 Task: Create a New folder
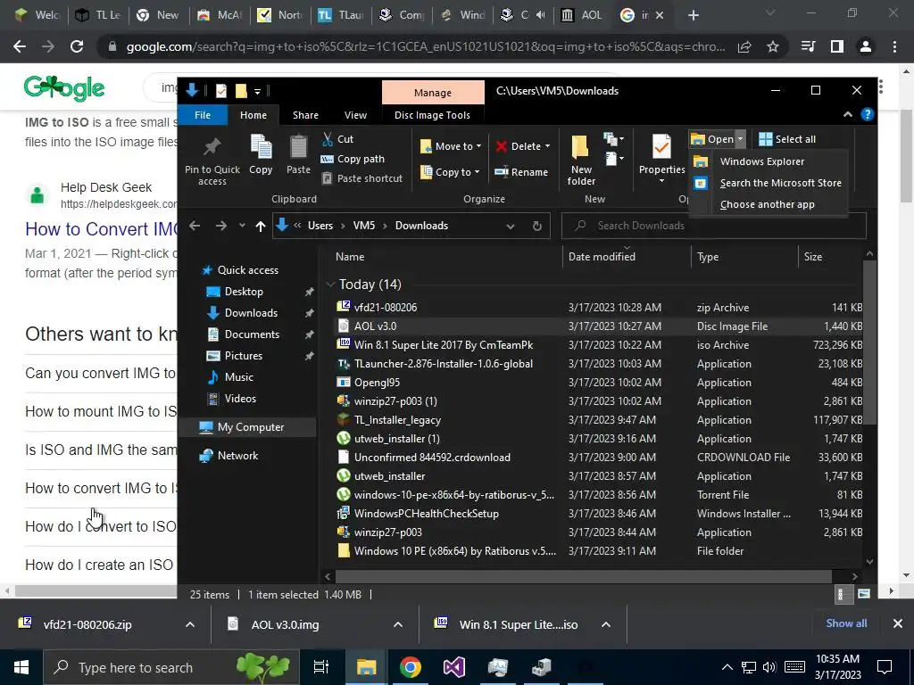[581, 160]
